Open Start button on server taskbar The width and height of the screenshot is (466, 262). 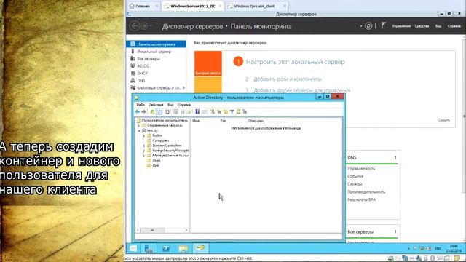[133, 248]
